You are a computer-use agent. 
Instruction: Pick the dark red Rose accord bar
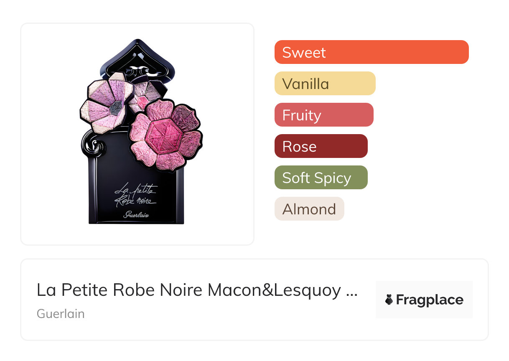pyautogui.click(x=321, y=146)
